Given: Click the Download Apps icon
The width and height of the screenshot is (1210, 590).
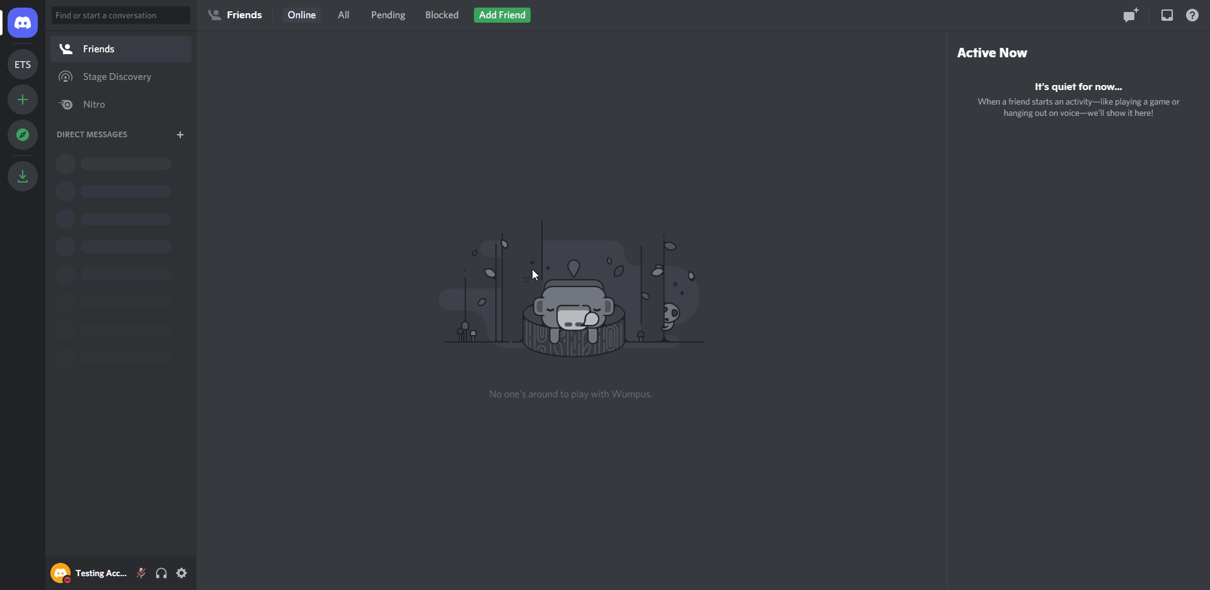Looking at the screenshot, I should [x=22, y=176].
